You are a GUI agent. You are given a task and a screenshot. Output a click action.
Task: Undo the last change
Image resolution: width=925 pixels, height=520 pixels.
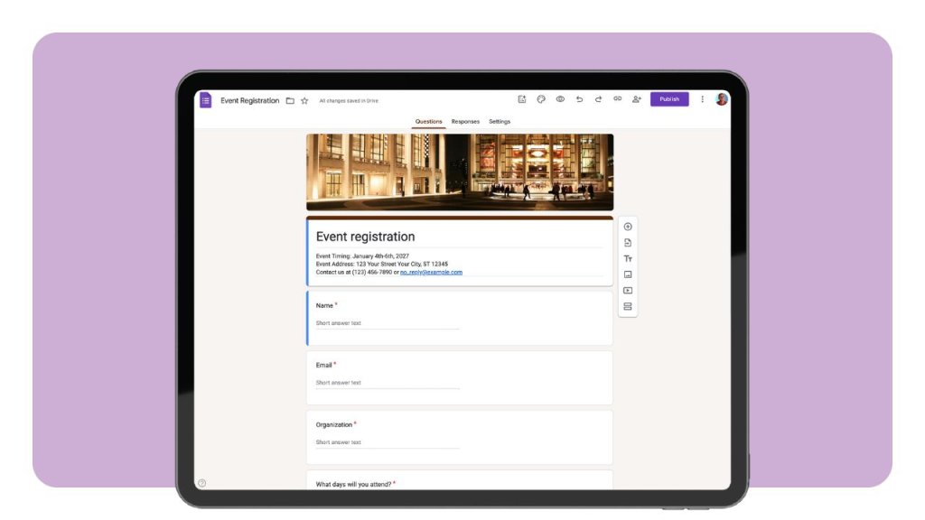[x=578, y=99]
